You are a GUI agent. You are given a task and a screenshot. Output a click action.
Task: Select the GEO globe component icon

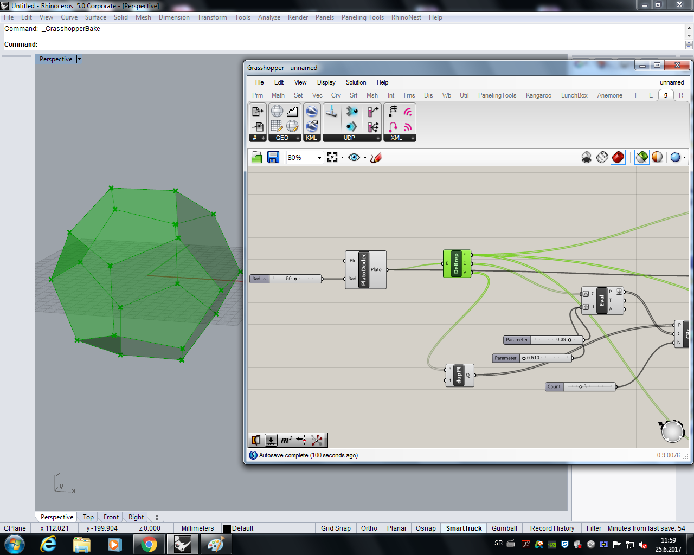coord(277,111)
